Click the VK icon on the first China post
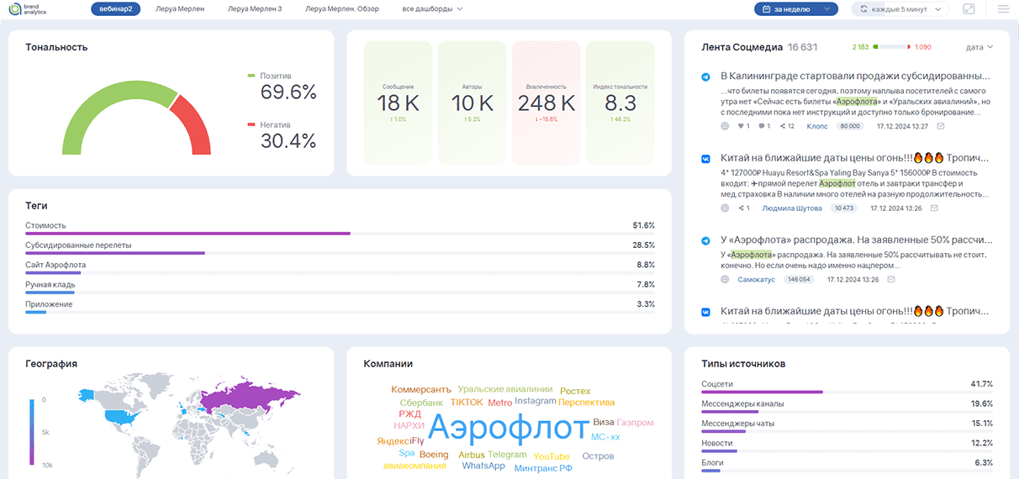1019x479 pixels. click(706, 159)
